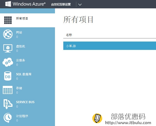156x126 pixels.
Task: Select the 所有项目 grid icon
Action: (x=8, y=20)
